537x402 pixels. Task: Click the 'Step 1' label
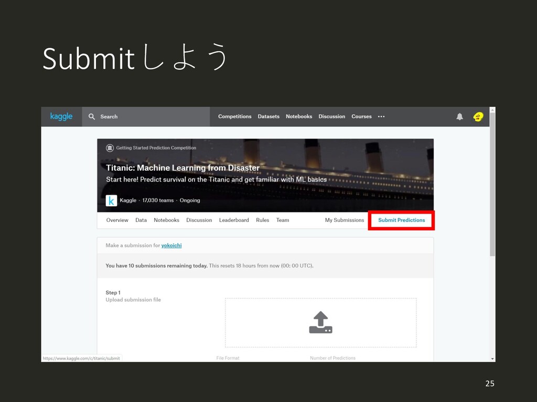[x=113, y=293]
